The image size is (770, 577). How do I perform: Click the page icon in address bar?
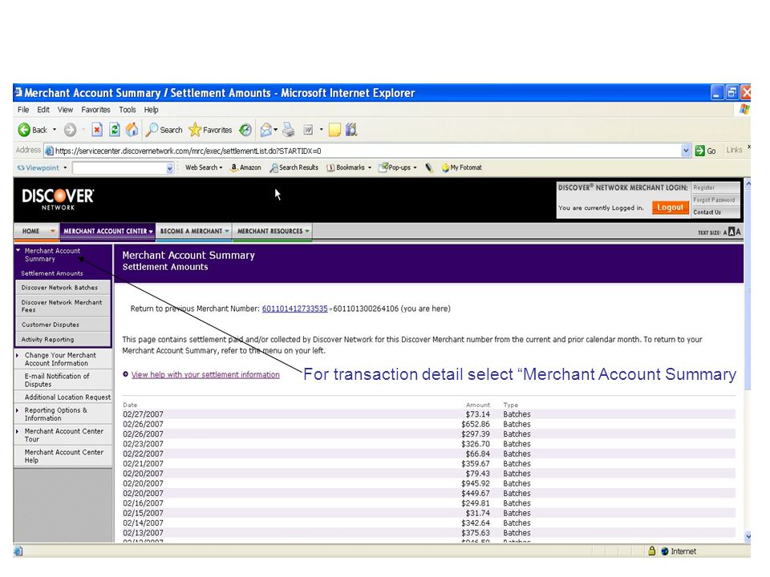(x=49, y=151)
